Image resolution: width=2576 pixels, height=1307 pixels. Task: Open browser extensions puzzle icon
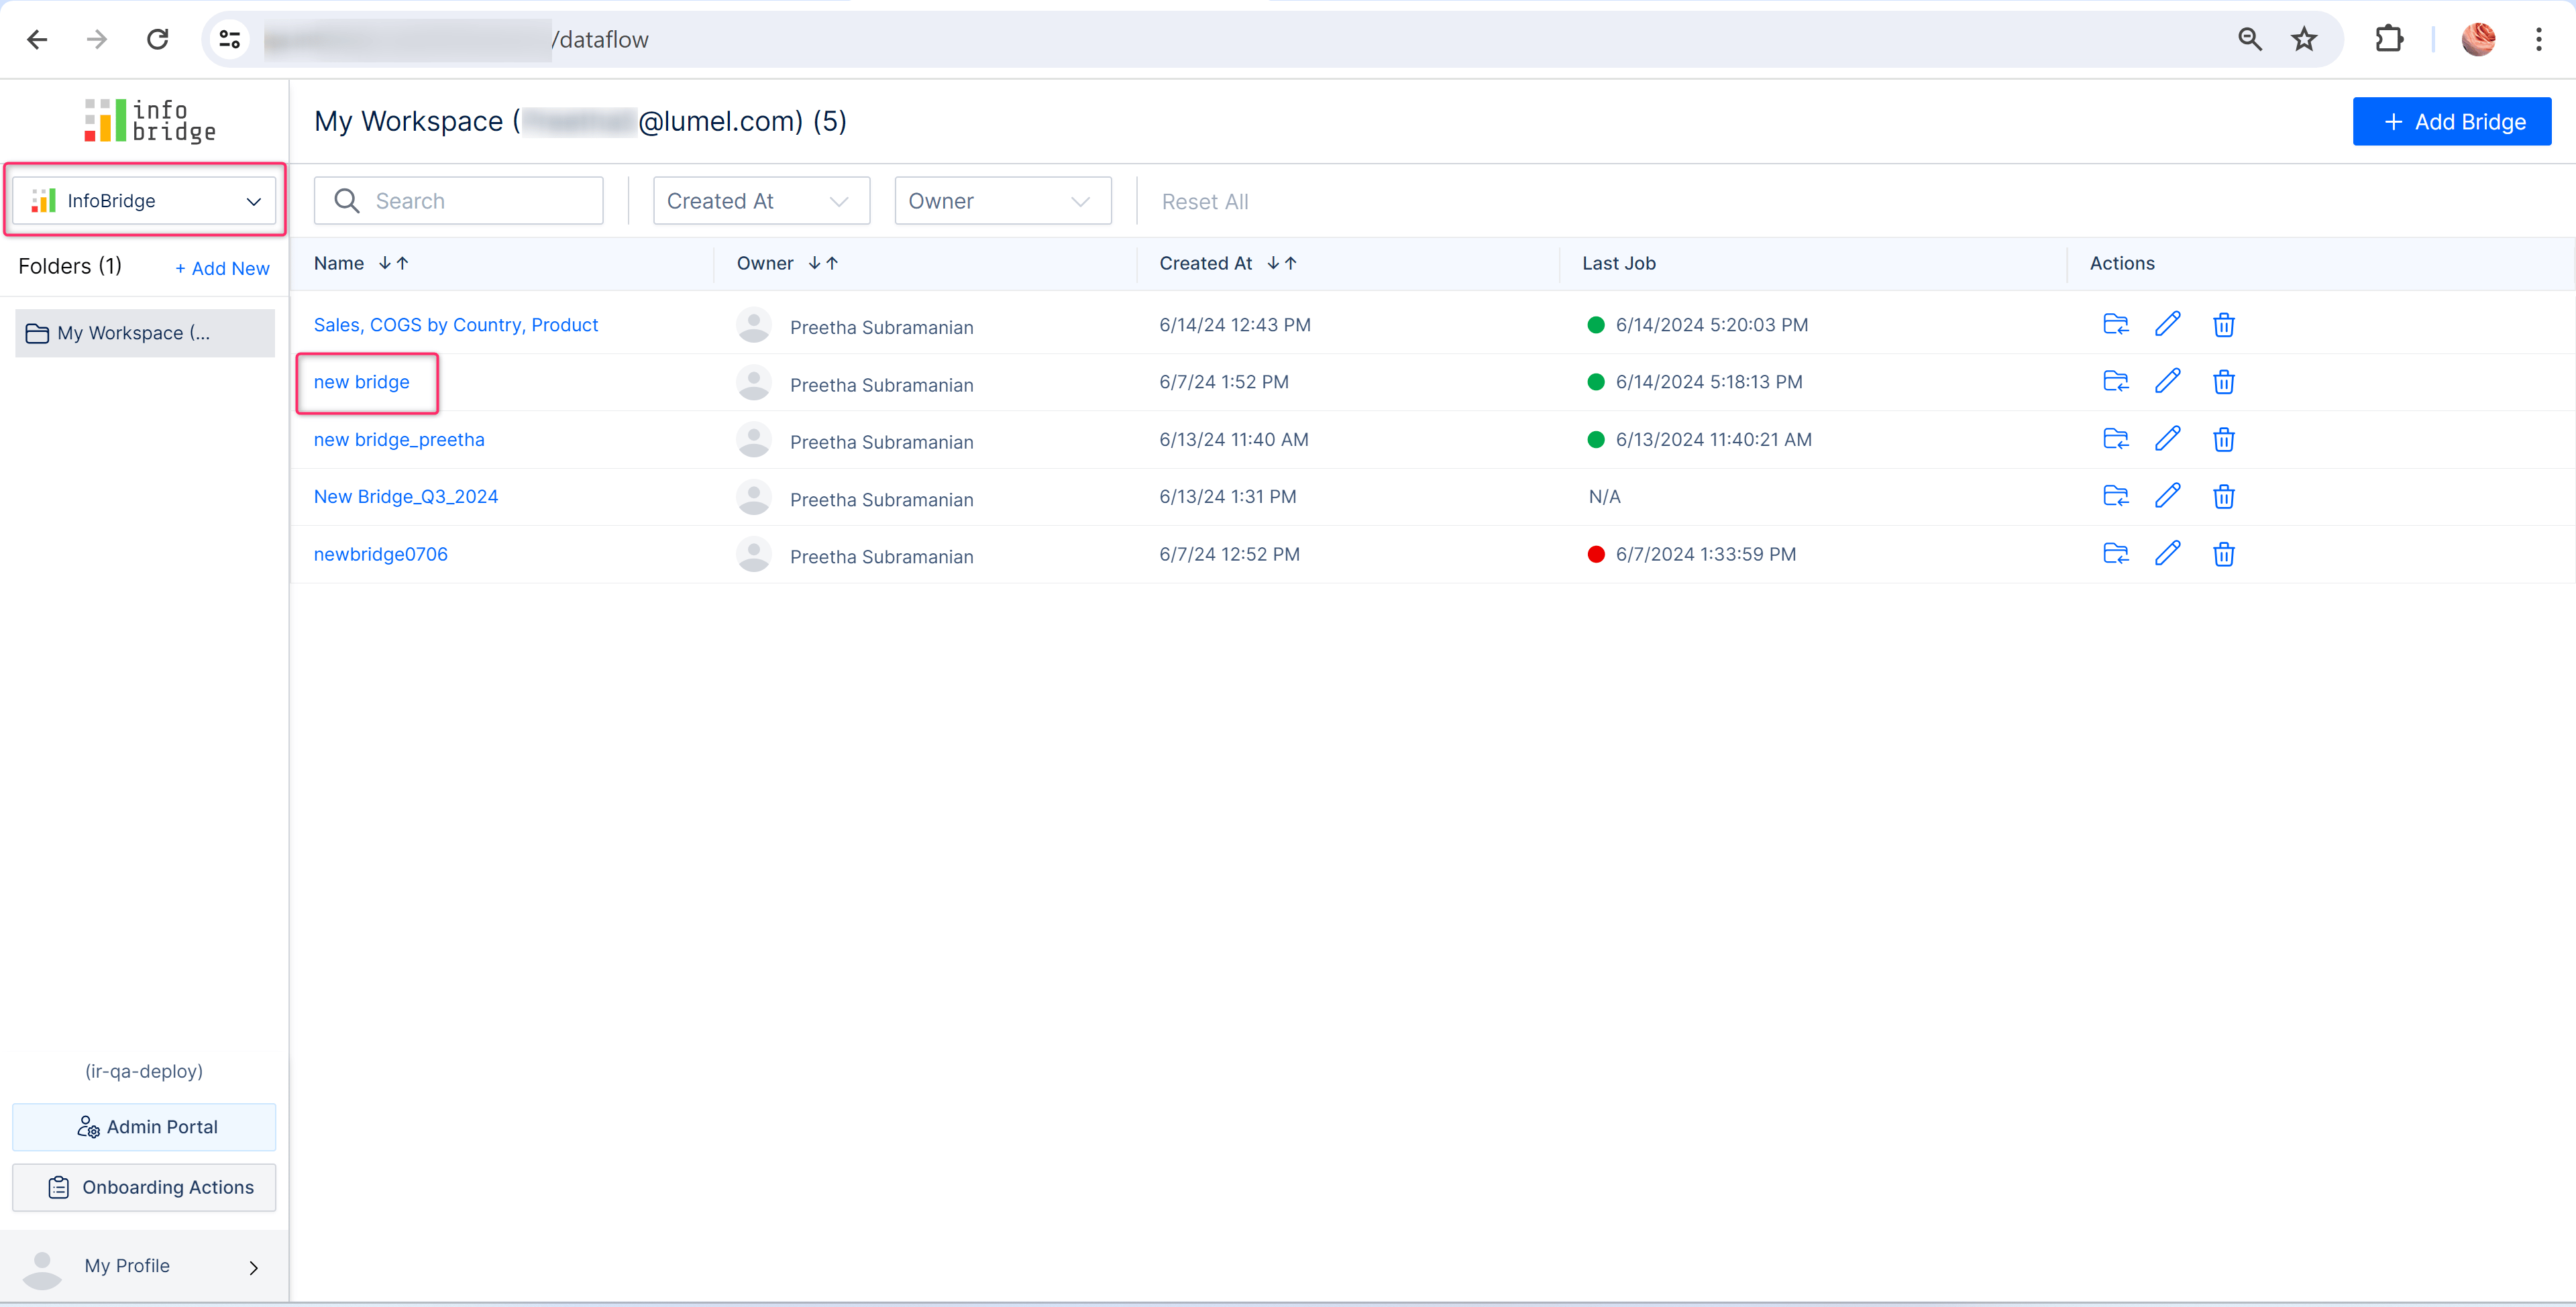point(2389,40)
